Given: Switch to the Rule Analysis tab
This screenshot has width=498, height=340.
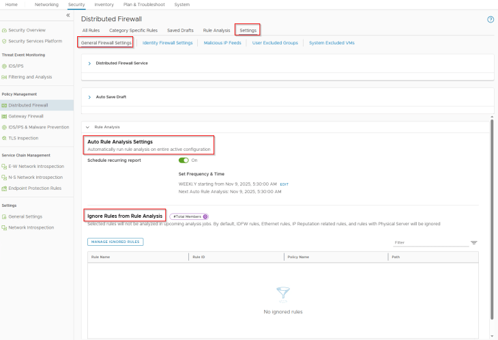Looking at the screenshot, I should (216, 30).
